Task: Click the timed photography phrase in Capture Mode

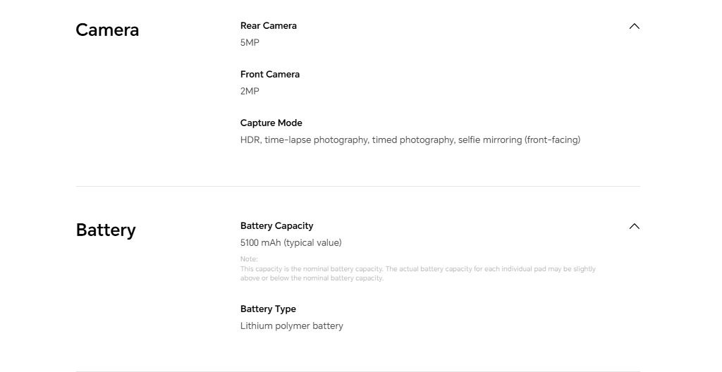Action: (413, 139)
